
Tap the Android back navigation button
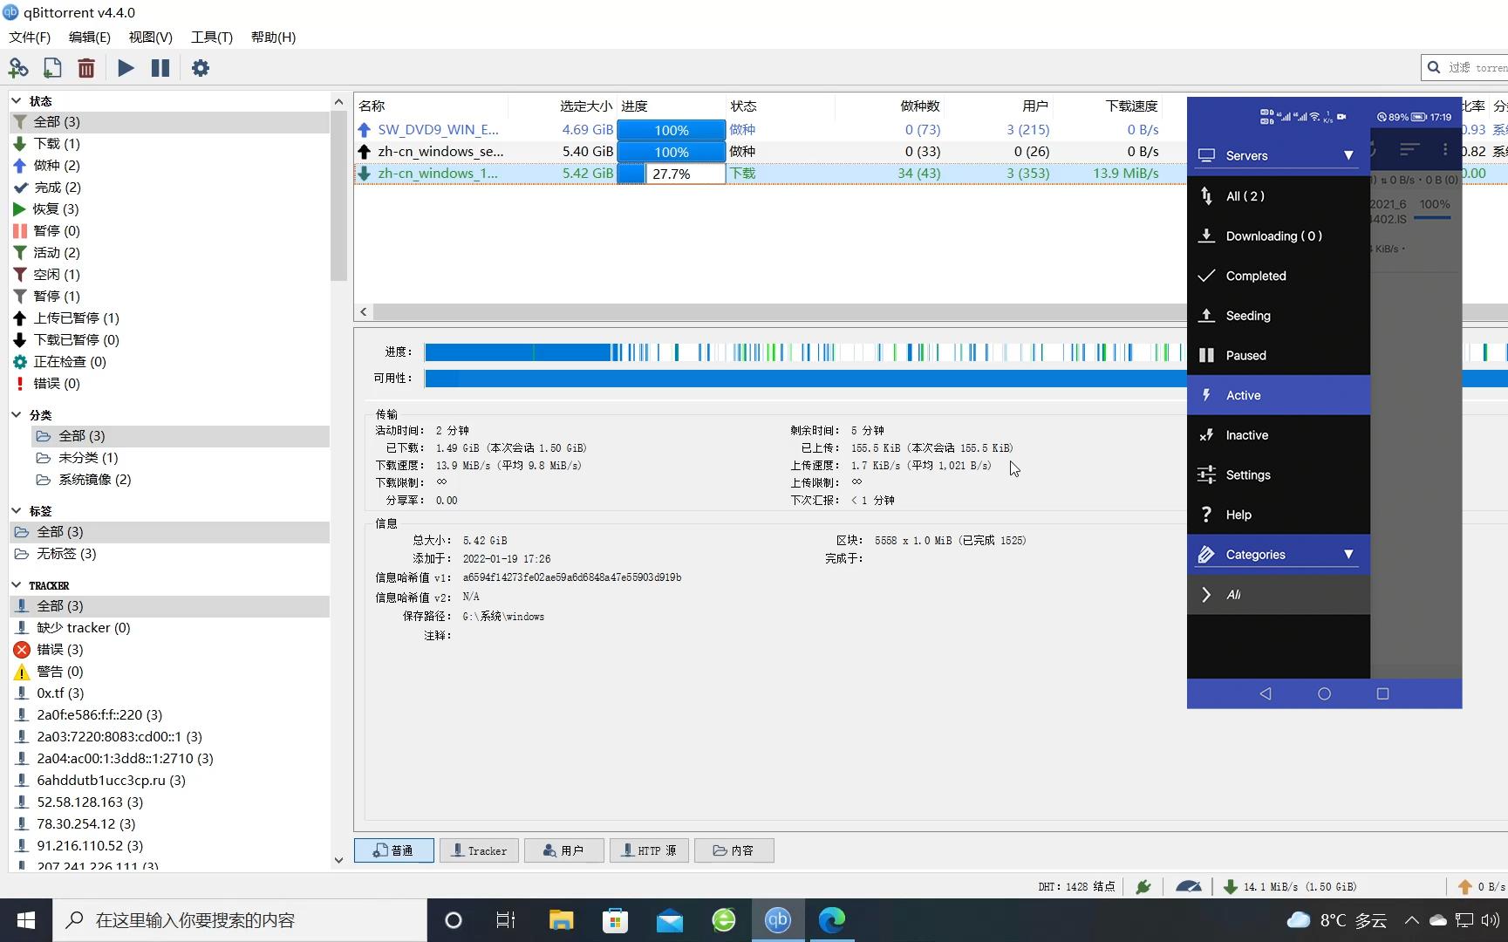point(1266,694)
